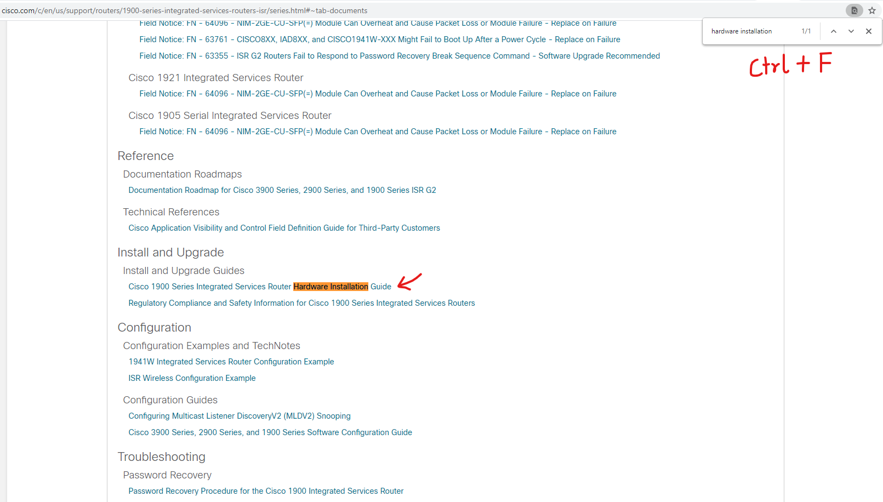Open 1941W Integrated Services Router Configuration Example
883x502 pixels.
[x=231, y=362]
